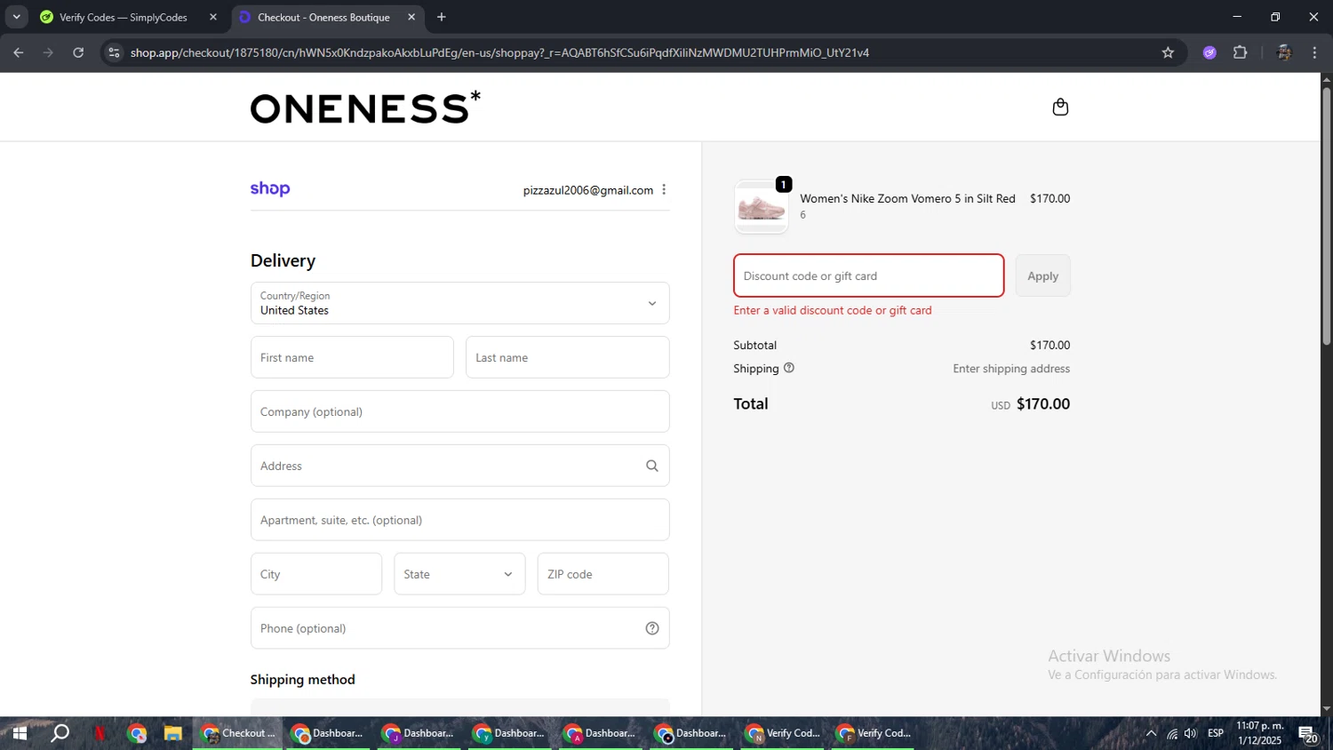Click the ESP input language indicator
This screenshot has height=750, width=1333.
[x=1215, y=734]
